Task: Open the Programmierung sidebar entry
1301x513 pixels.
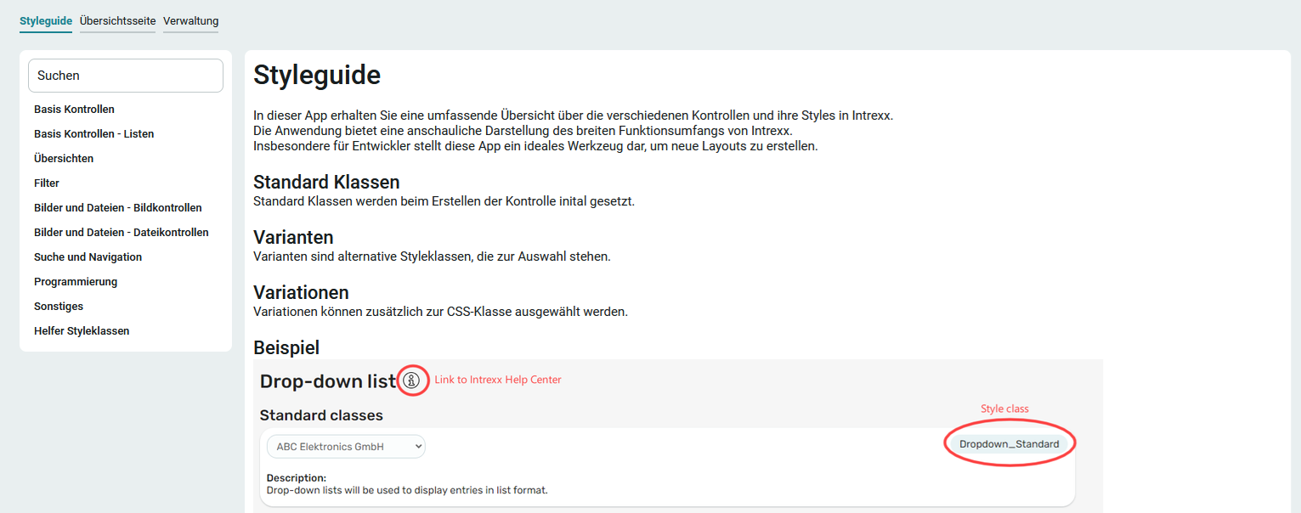Action: point(76,282)
